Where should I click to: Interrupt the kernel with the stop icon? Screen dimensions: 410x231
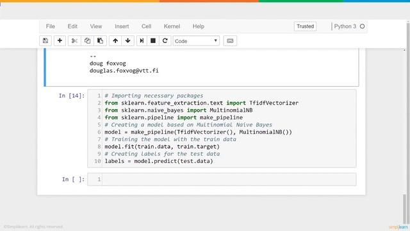153,41
